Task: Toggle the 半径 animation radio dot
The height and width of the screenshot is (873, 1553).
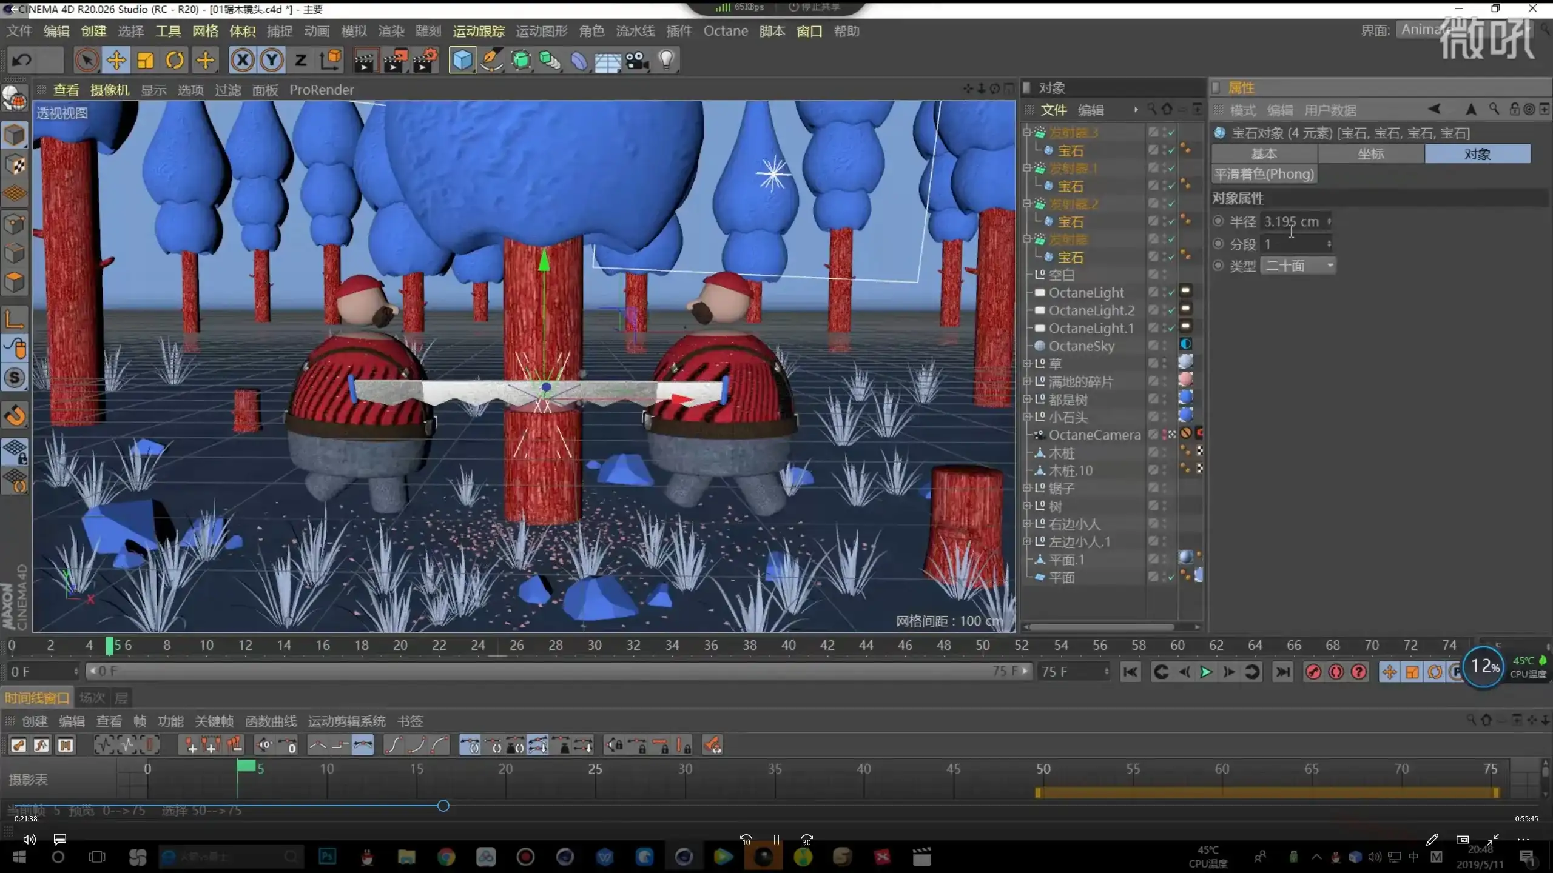Action: [x=1218, y=221]
